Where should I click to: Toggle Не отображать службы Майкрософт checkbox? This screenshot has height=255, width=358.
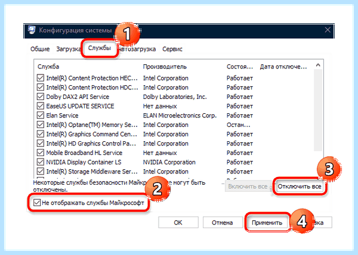[x=37, y=203]
